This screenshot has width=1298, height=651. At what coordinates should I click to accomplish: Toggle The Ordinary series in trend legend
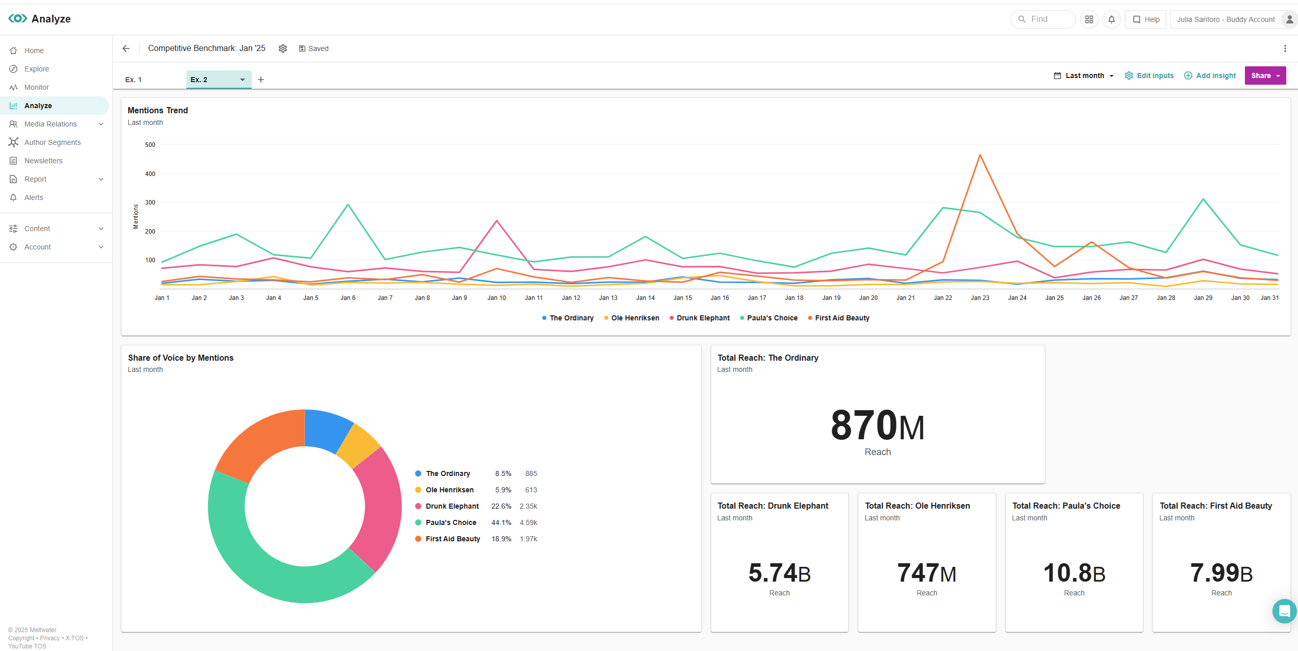(568, 318)
